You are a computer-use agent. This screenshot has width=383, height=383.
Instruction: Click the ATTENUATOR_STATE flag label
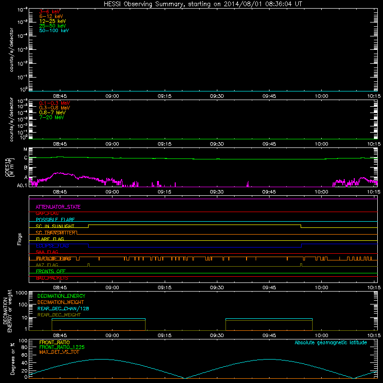[x=58, y=207]
